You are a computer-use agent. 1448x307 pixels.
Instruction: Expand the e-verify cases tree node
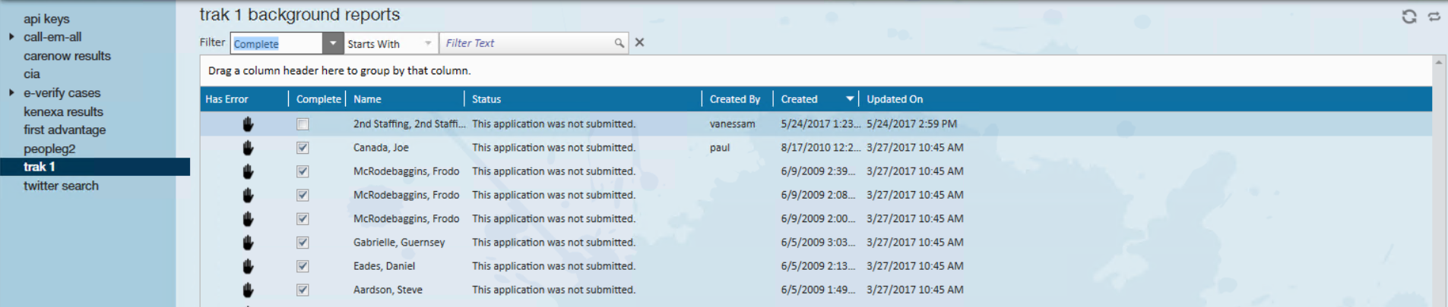[11, 92]
